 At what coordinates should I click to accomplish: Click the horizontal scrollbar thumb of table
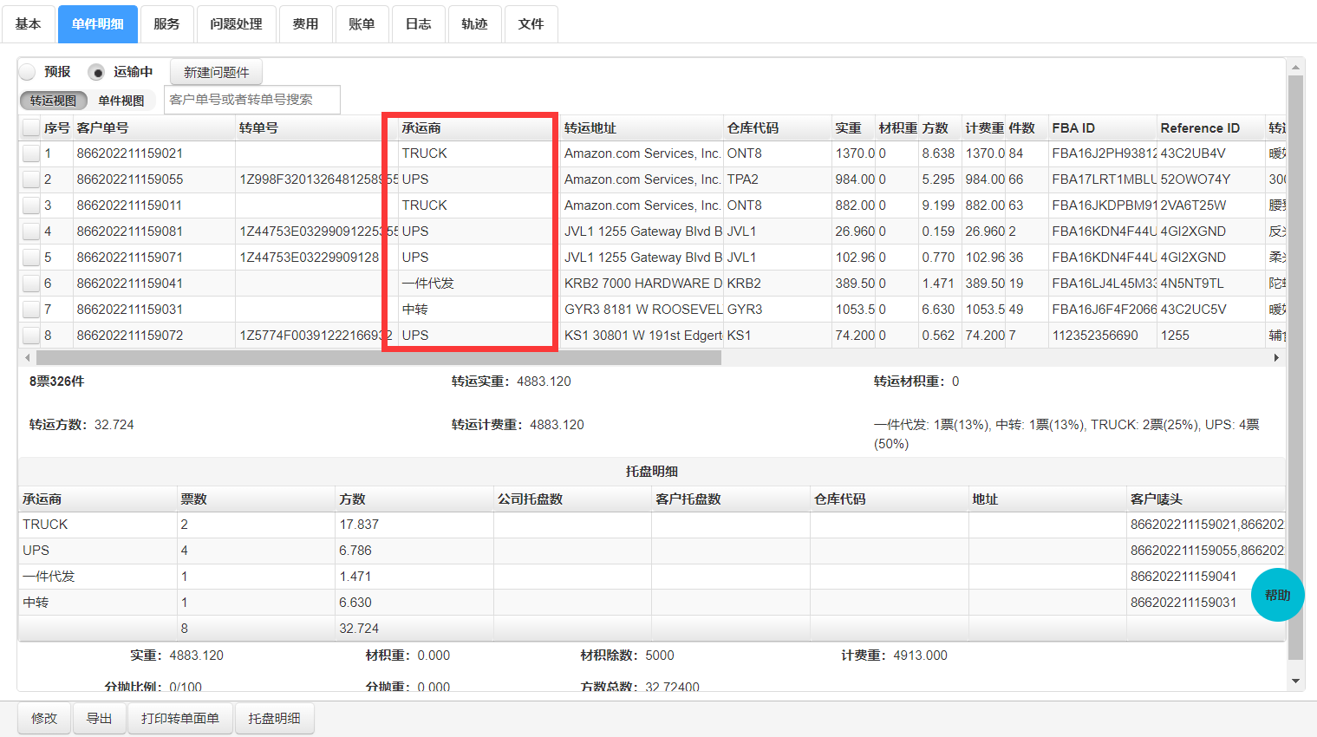[378, 357]
